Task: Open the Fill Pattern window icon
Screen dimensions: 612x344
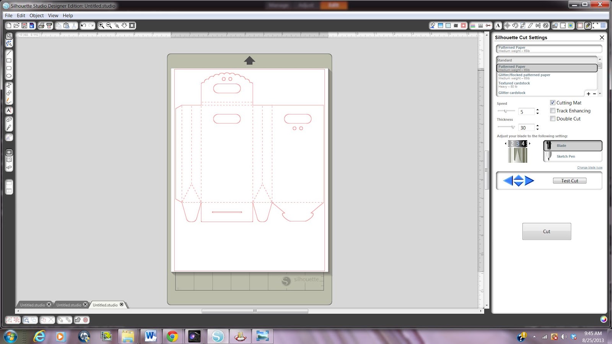Action: click(448, 26)
